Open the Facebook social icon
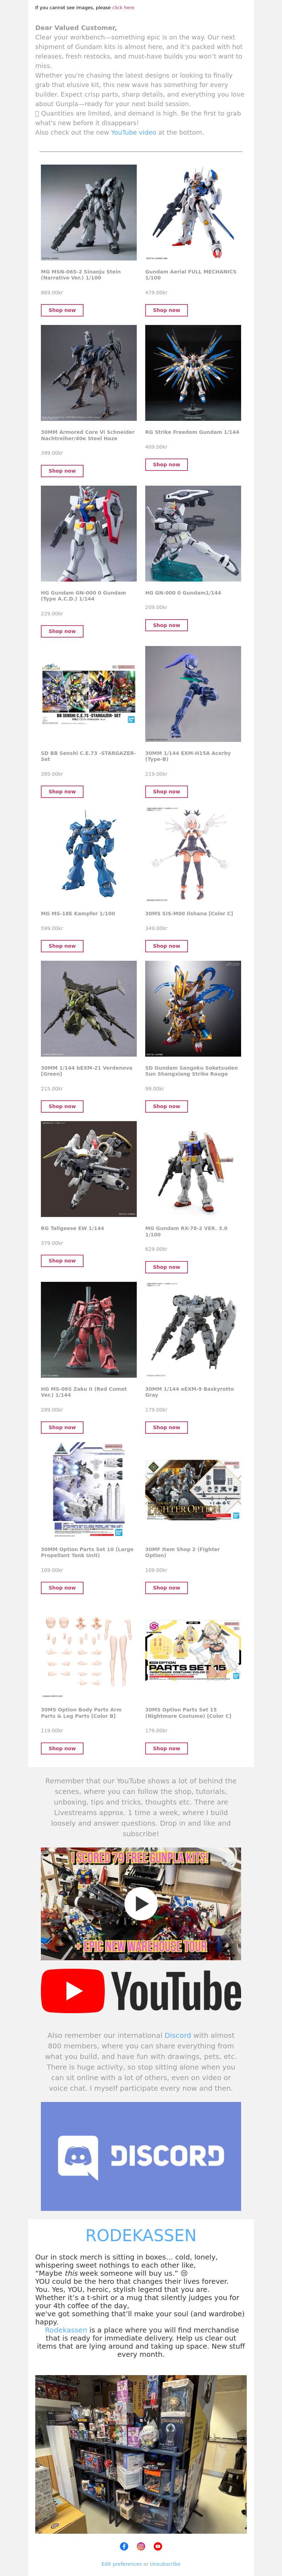 click(124, 2546)
